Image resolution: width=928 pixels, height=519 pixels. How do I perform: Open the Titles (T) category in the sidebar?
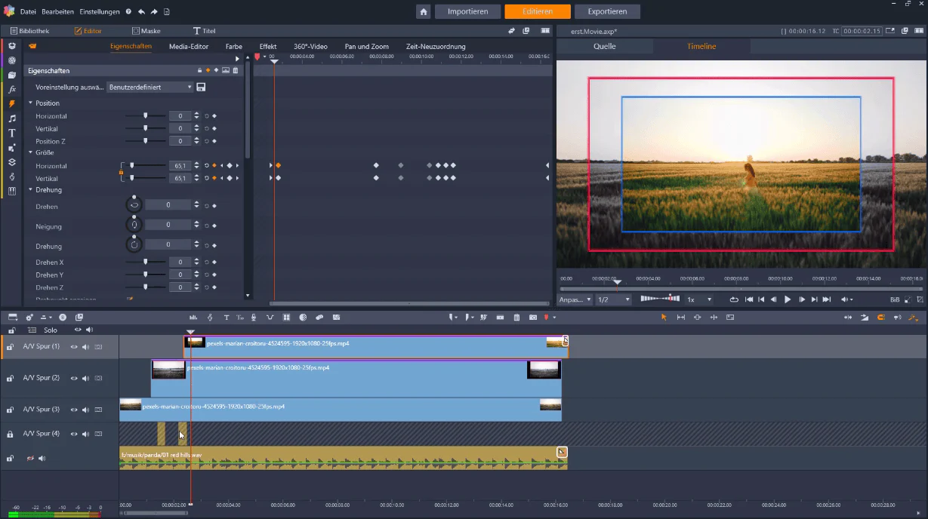(12, 133)
